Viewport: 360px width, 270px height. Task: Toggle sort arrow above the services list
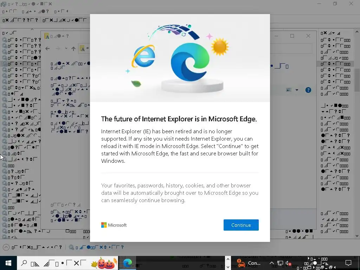[x=32, y=30]
